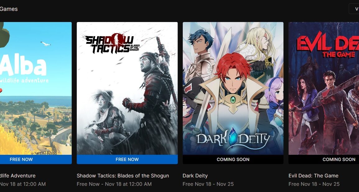Open Shadow Tactics: Blades of the Shogun title link

click(123, 176)
